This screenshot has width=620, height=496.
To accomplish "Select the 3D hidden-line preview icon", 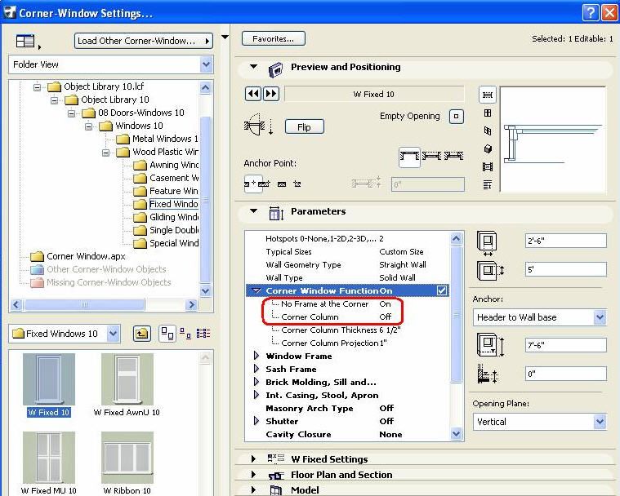I will (x=488, y=131).
